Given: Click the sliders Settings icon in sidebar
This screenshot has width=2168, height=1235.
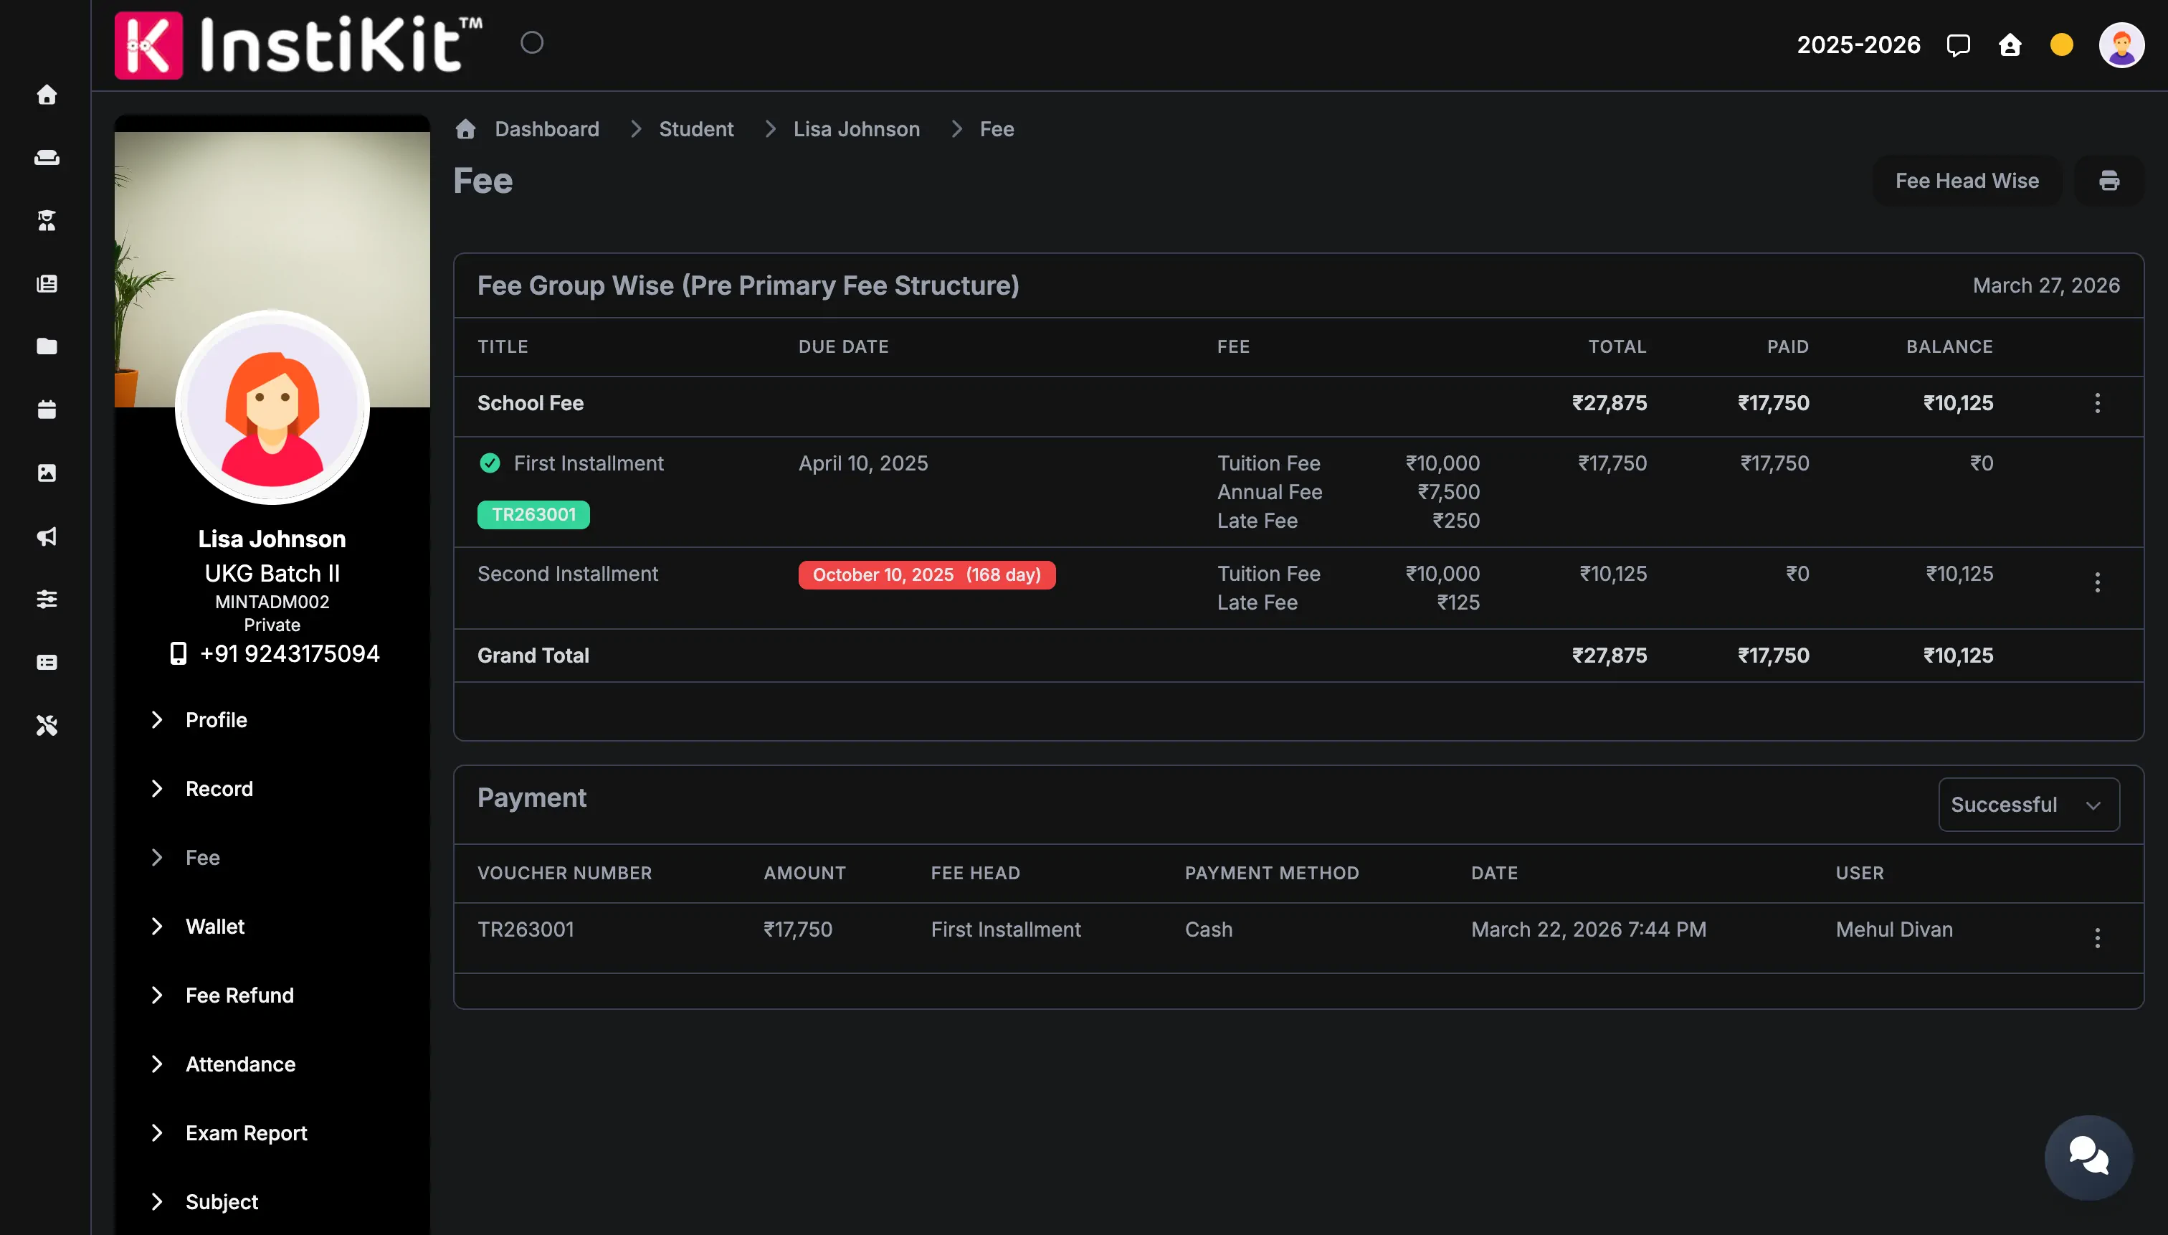Looking at the screenshot, I should [x=47, y=600].
